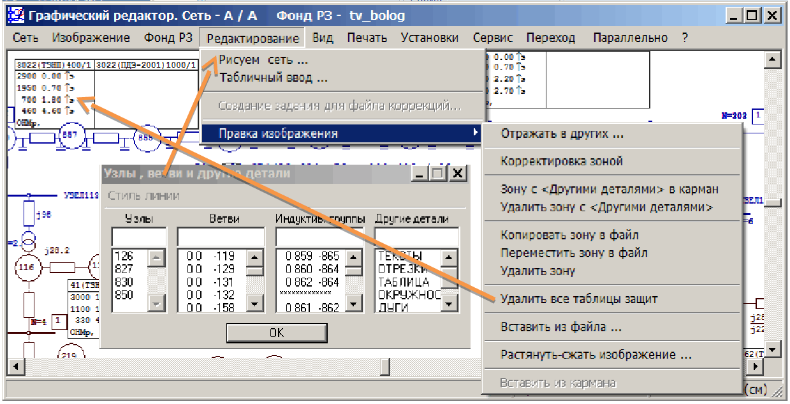Click the left arrow of horizontal scrollbar

click(x=15, y=367)
